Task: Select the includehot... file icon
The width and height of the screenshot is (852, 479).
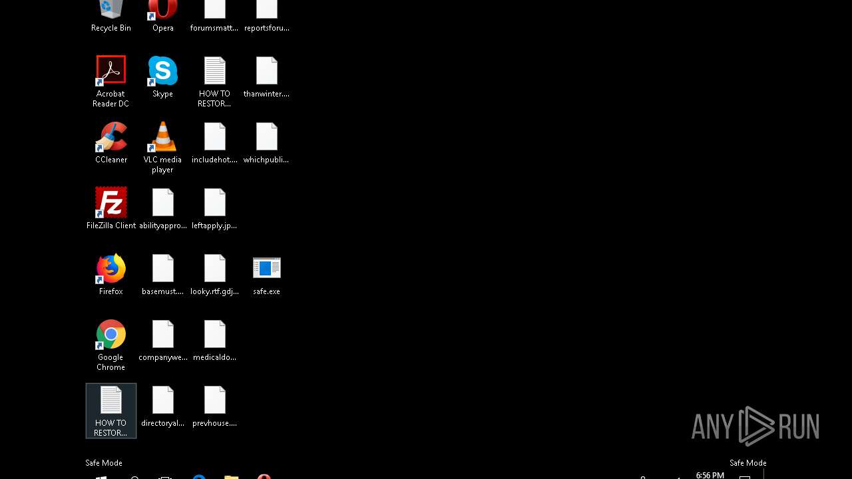Action: coord(214,142)
